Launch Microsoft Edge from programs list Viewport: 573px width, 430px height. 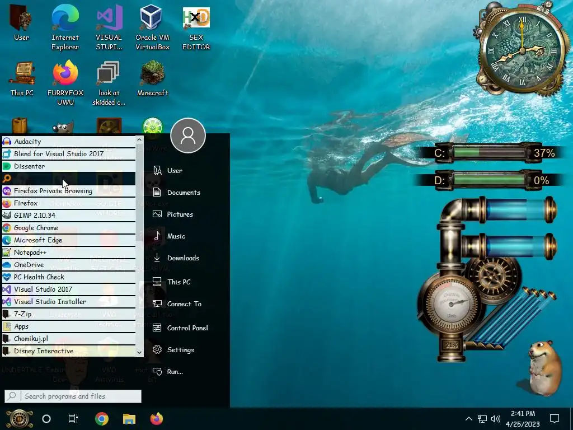pyautogui.click(x=69, y=240)
